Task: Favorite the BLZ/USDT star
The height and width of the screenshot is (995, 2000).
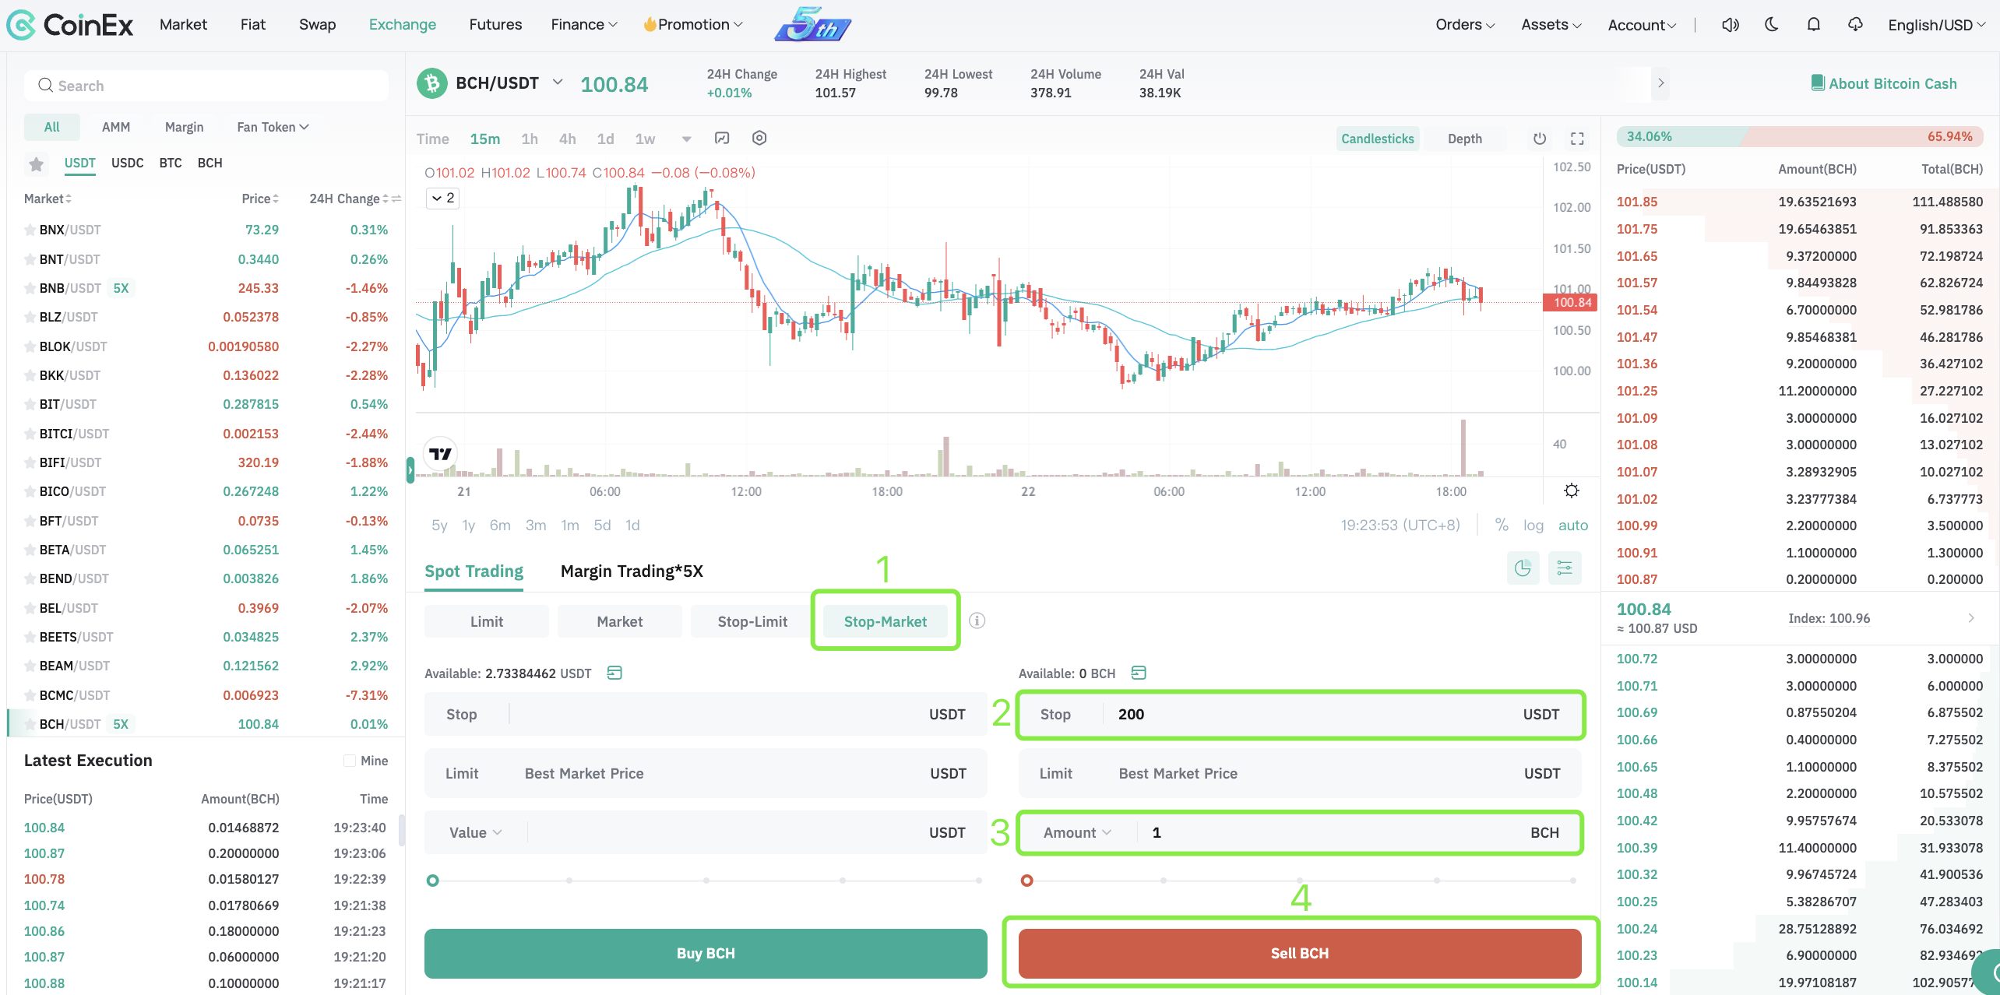Action: (x=30, y=317)
